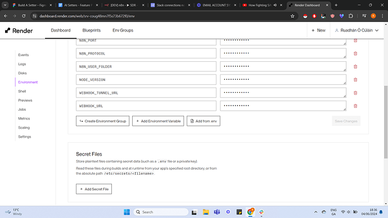The image size is (388, 218).
Task: Click the Windows taskbar Search box
Action: (x=161, y=212)
